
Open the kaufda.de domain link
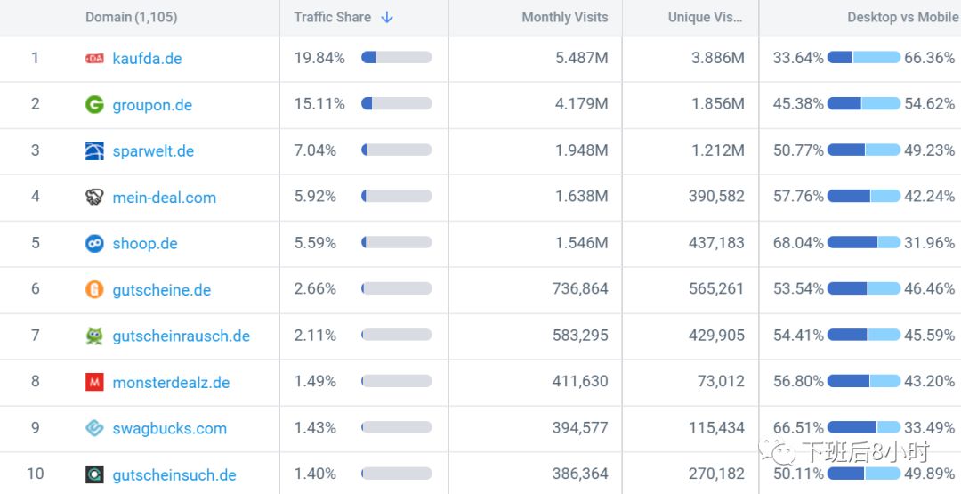point(147,59)
